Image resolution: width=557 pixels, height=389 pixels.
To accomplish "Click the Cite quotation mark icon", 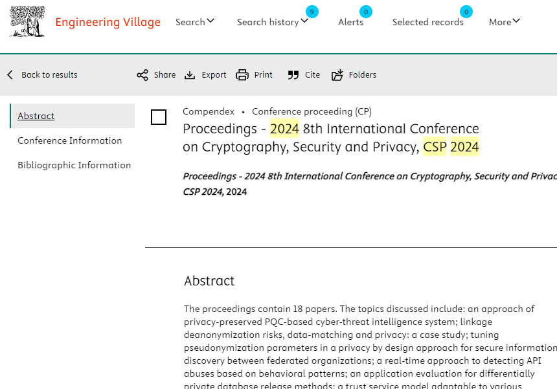I will pyautogui.click(x=293, y=75).
